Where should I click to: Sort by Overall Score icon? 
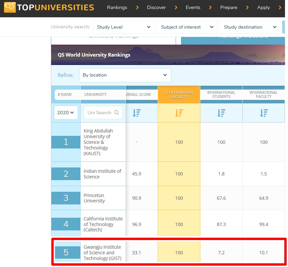click(x=137, y=113)
